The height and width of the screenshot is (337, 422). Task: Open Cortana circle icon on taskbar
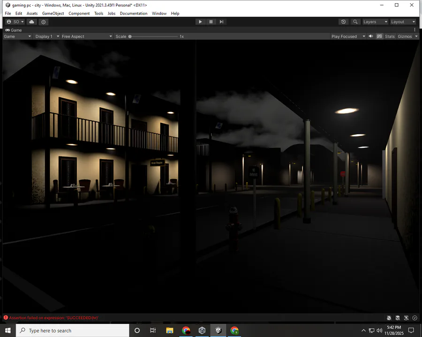coord(137,330)
